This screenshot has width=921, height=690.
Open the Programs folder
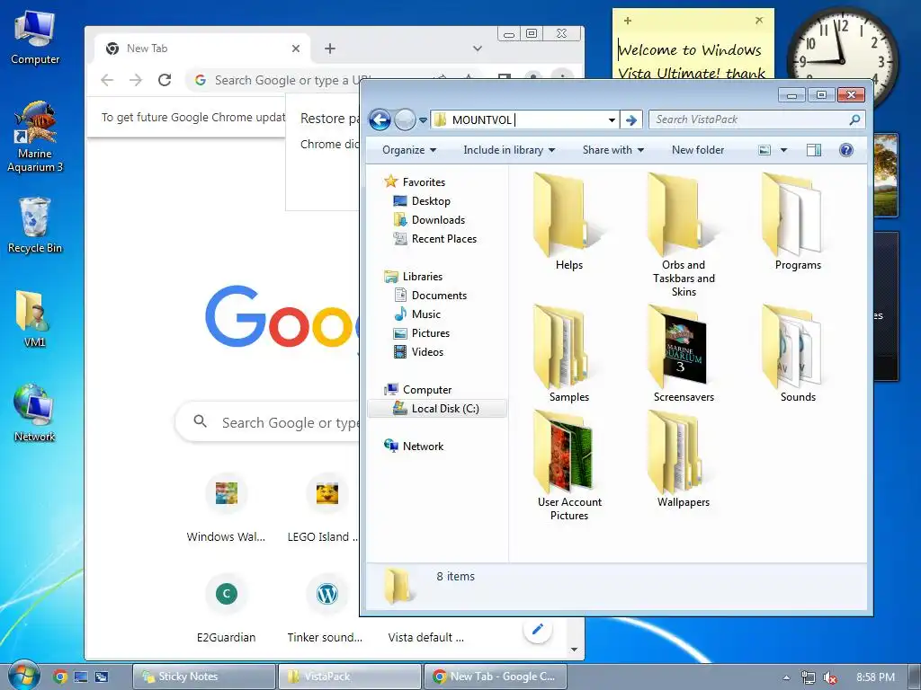pyautogui.click(x=797, y=222)
